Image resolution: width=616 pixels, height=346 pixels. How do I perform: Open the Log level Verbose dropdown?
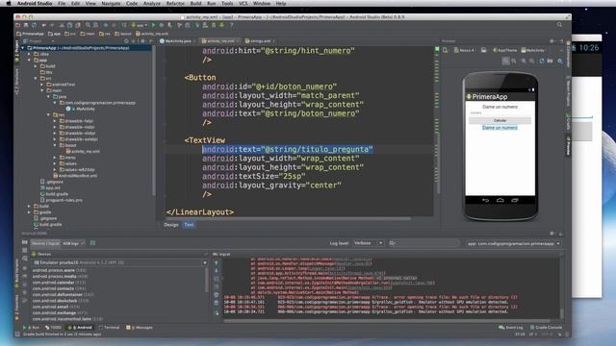click(368, 243)
